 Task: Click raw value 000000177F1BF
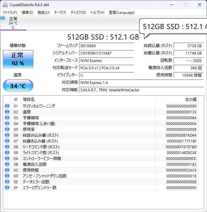pos(182,141)
